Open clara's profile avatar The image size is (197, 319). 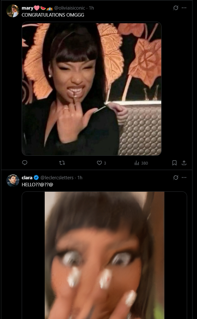click(13, 181)
